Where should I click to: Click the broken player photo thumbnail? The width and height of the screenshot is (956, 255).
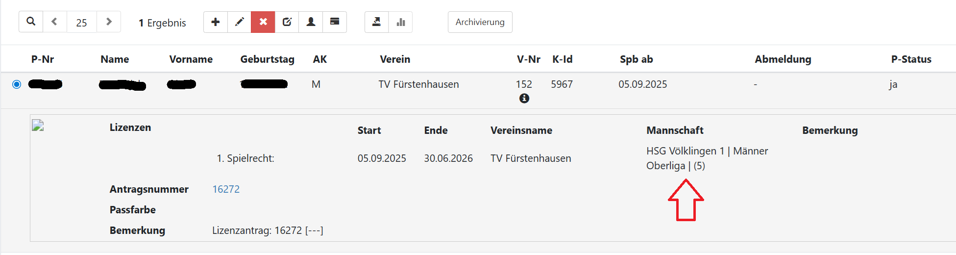click(38, 126)
